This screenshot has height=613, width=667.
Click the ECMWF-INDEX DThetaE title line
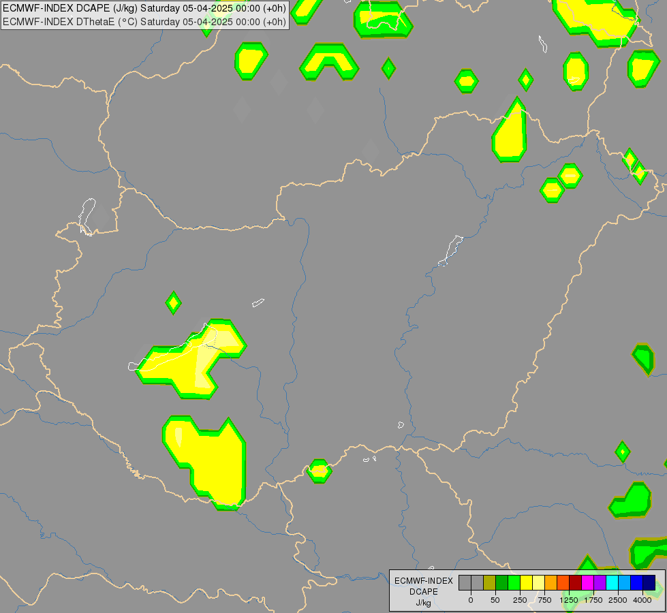tap(144, 22)
